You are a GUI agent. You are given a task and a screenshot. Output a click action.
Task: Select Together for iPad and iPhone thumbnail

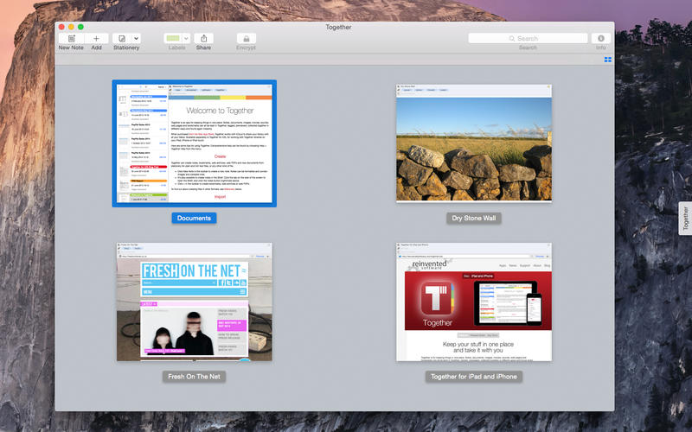coord(474,302)
